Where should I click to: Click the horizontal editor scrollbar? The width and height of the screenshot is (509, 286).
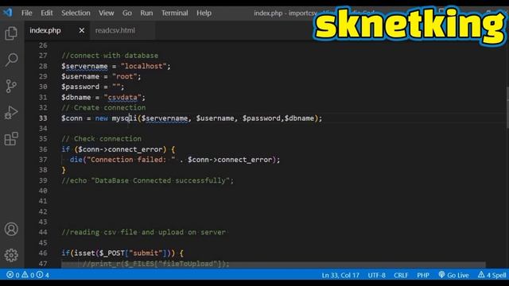click(x=274, y=265)
